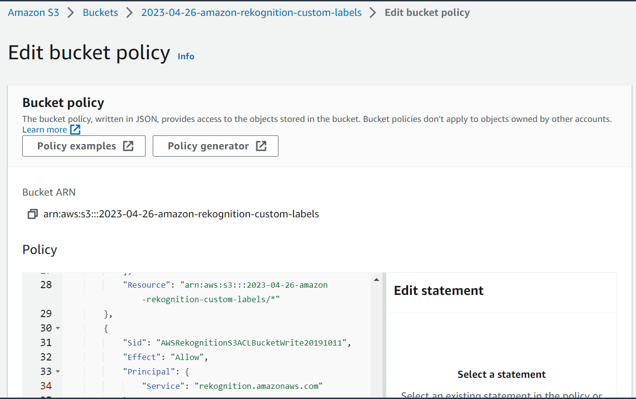
Task: Click external-link icon next to Learn more
Action: point(75,130)
